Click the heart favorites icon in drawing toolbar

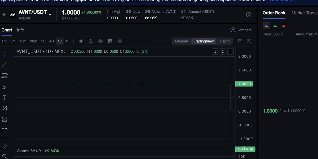point(5,130)
